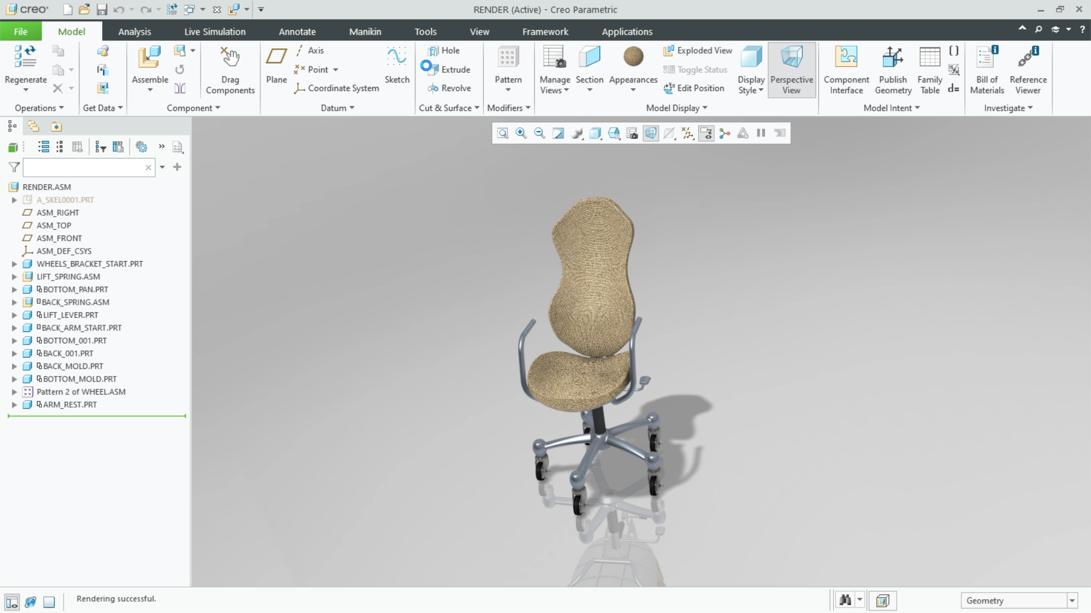Open the Operations group dropdown

click(39, 108)
